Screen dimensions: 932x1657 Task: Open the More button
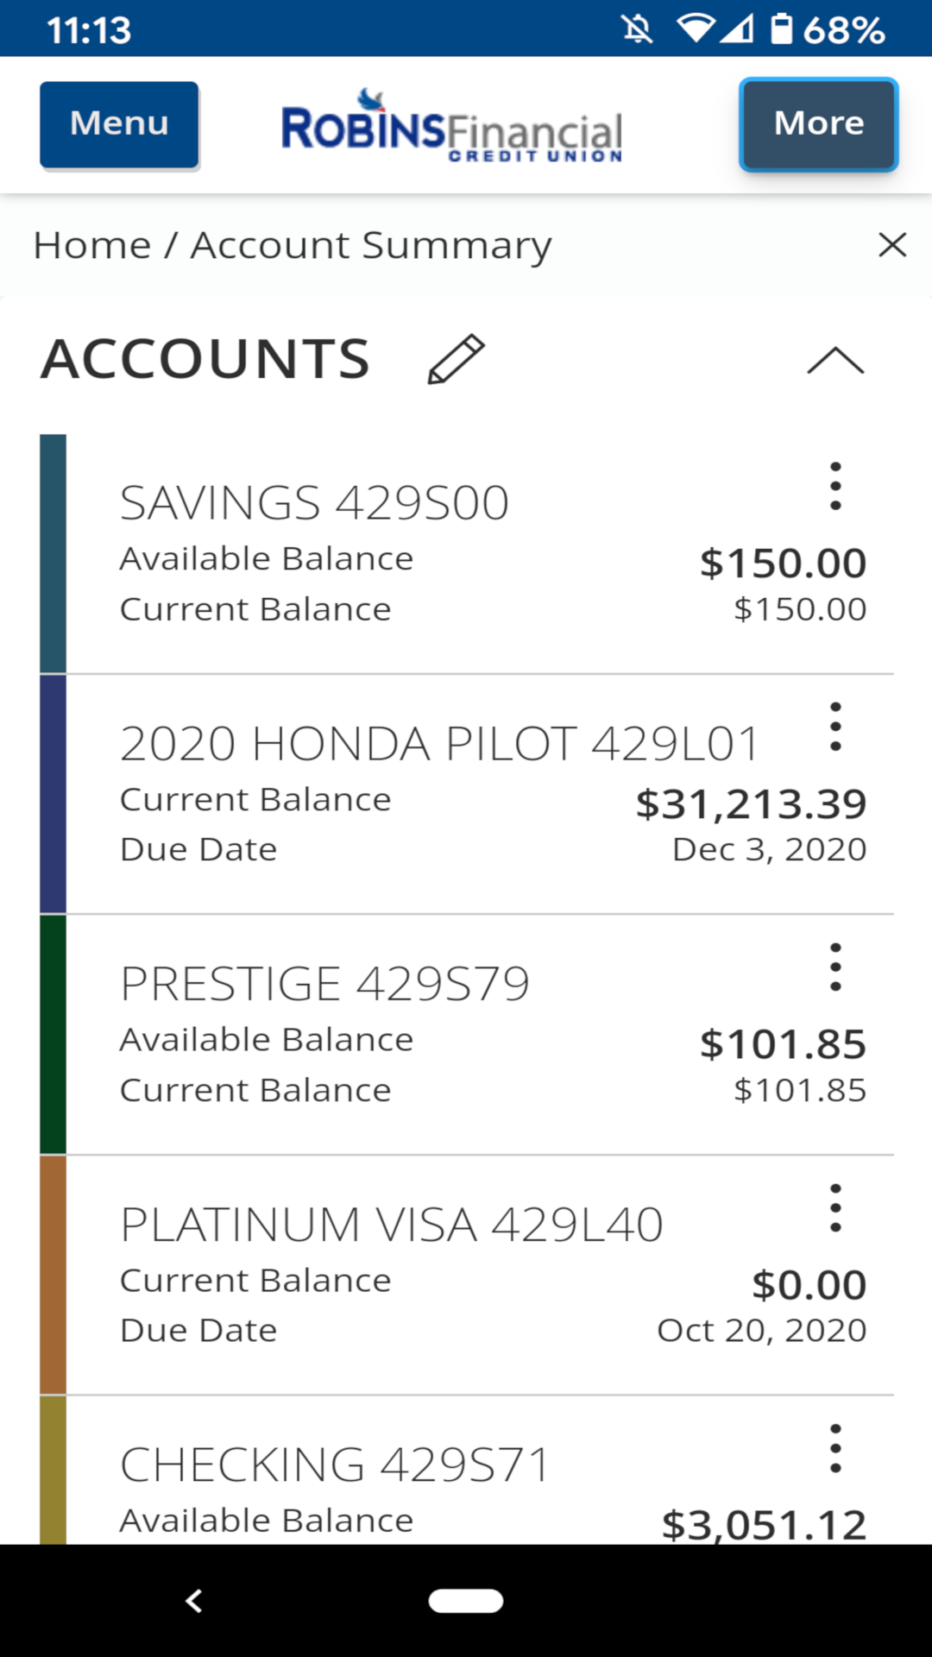click(819, 124)
